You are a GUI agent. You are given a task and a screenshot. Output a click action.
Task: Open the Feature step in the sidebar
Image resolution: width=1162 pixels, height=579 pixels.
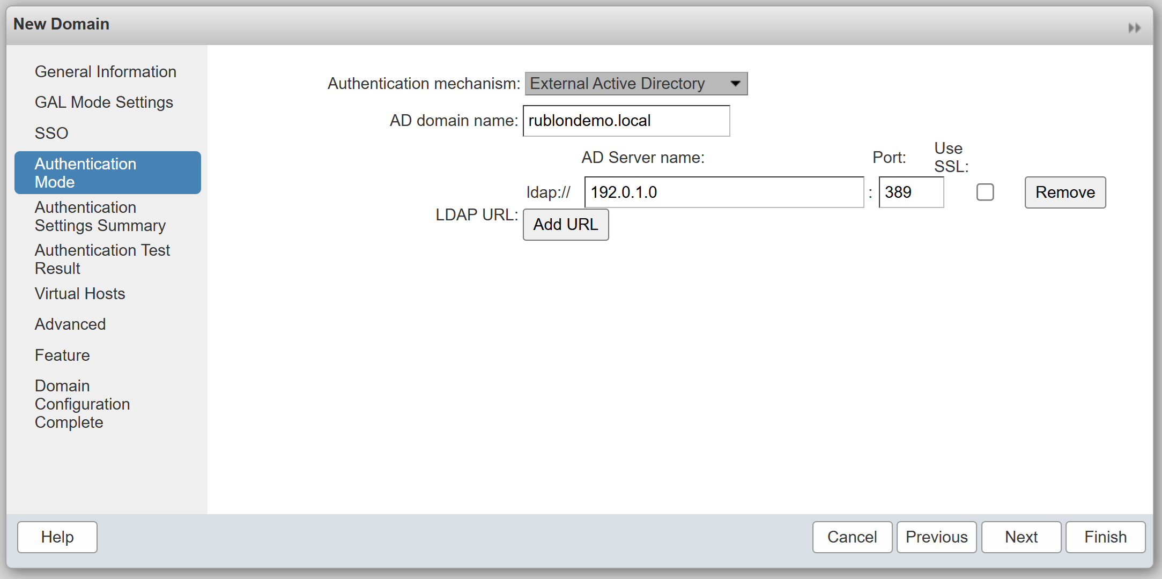[62, 355]
